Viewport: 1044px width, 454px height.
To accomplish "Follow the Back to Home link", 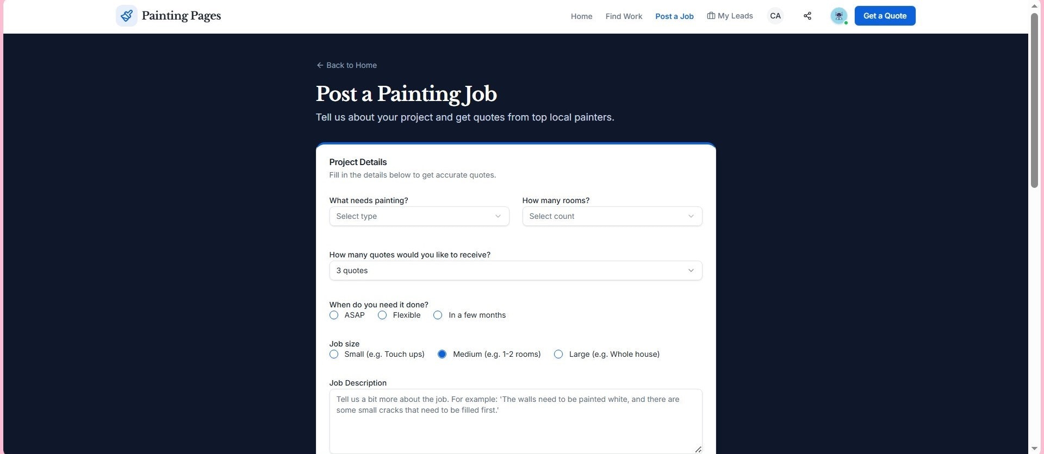I will click(351, 65).
